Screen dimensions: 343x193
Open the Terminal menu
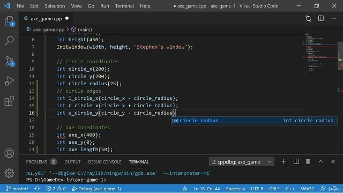(124, 6)
